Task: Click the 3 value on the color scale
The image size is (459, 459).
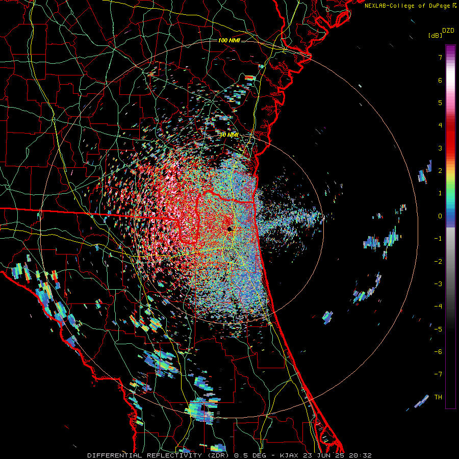Action: 440,148
